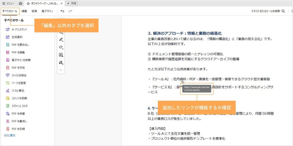Open the 電子サインを依頼 tool
The height and width of the screenshot is (146, 293).
(18, 60)
